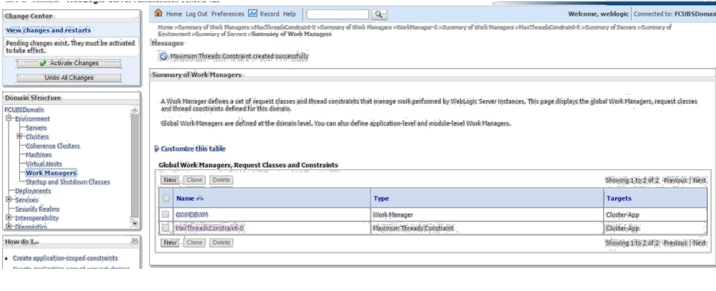Check the MaxThreadsConstraint-0 row checkbox

tap(166, 228)
